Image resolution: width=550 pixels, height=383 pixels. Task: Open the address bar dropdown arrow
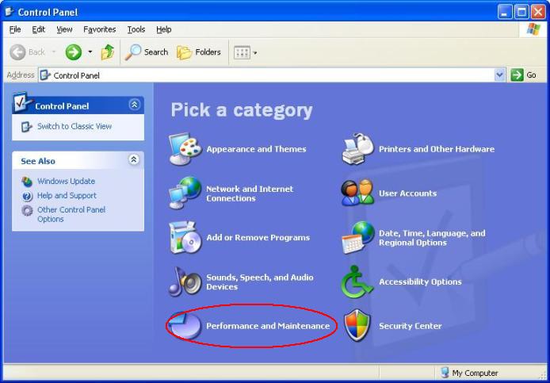pyautogui.click(x=499, y=75)
